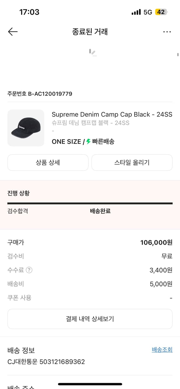This screenshot has width=180, height=389.
Task: Tap 스타일 올리기 to post a style
Action: point(132,162)
